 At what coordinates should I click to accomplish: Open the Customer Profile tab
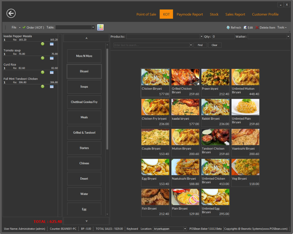pos(265,14)
